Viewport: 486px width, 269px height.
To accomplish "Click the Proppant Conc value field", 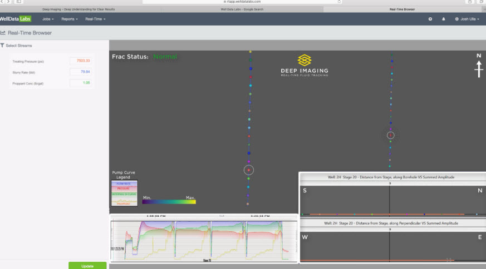I will (81, 83).
